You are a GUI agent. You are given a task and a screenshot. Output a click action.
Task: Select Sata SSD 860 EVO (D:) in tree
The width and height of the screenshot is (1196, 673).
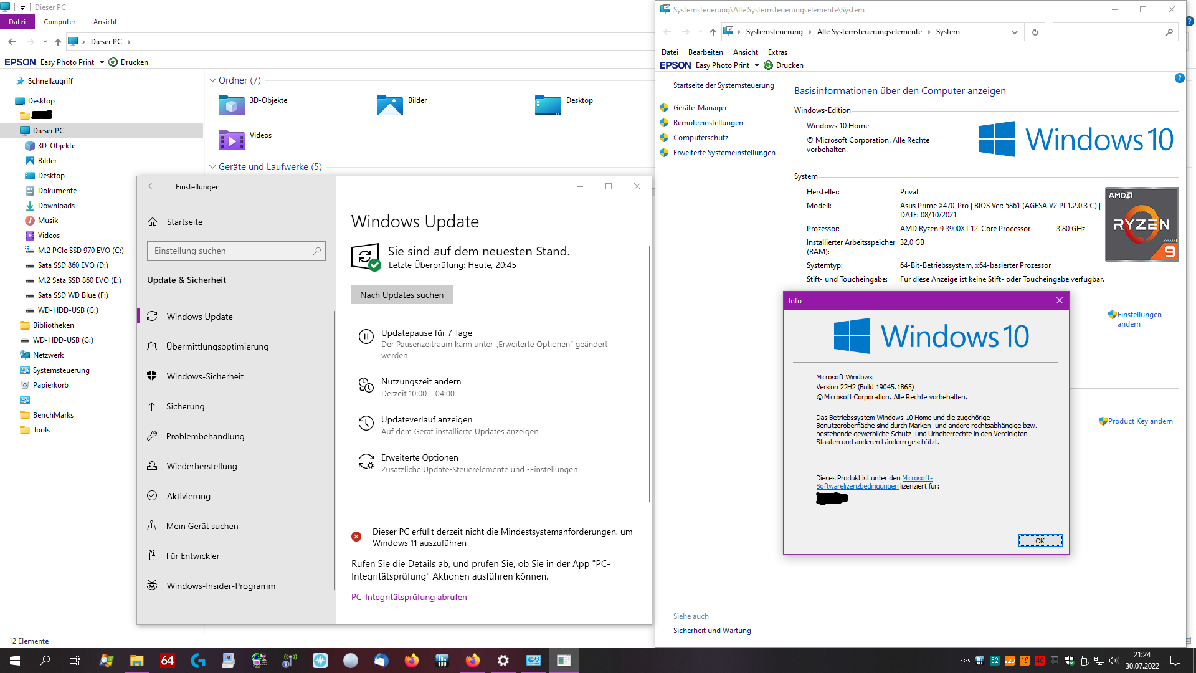click(73, 265)
